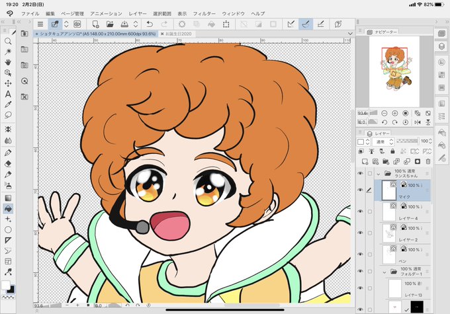450x314 pixels.
Task: Select the Gradient tool
Action: pos(8,198)
